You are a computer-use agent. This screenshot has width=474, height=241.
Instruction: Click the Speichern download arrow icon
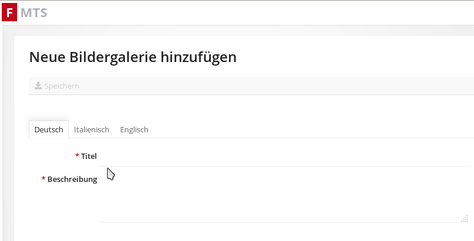(x=38, y=86)
